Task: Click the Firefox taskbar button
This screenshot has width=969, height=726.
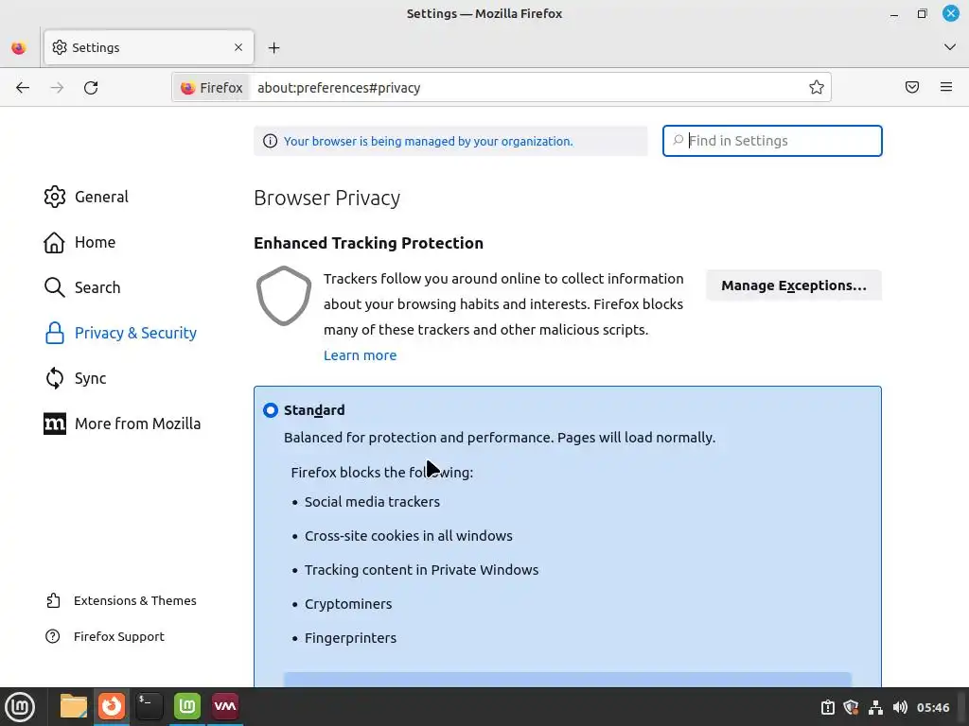Action: click(112, 707)
